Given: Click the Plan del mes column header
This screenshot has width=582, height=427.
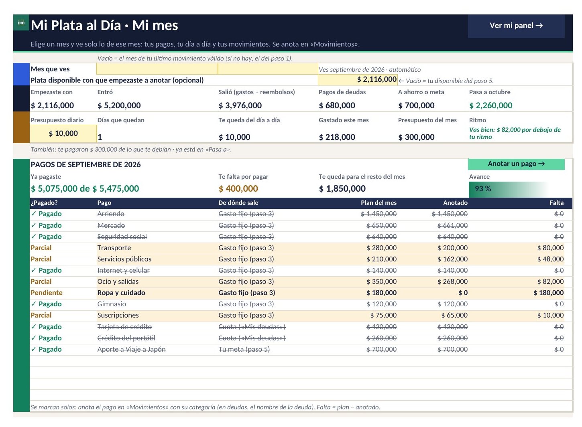Looking at the screenshot, I should pos(379,203).
